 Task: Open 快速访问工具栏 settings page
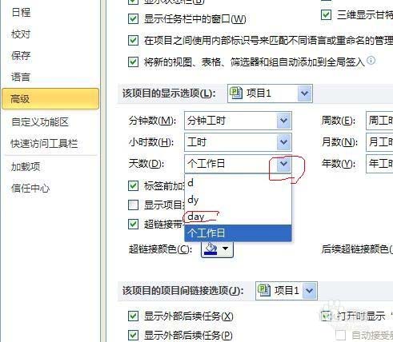(44, 144)
